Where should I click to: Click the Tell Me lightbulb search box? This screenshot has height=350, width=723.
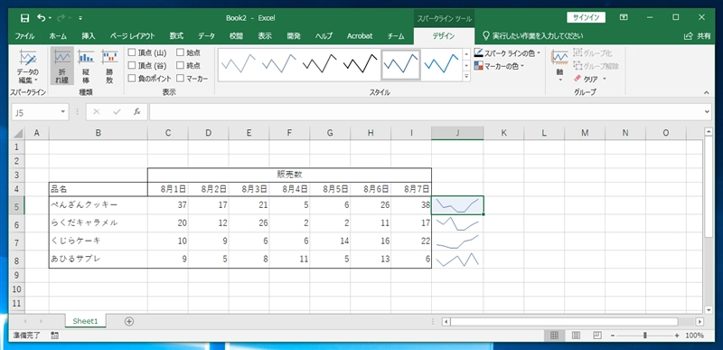[x=533, y=35]
